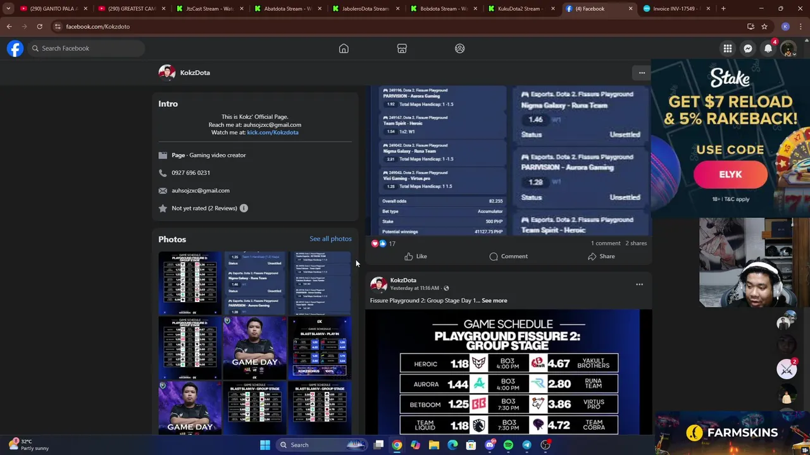Open KokzDota page avatar in header
810x455 pixels.
click(167, 73)
